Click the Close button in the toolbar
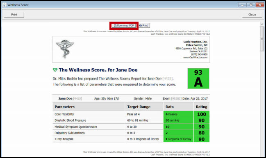The width and height of the screenshot is (266, 158). [252, 15]
